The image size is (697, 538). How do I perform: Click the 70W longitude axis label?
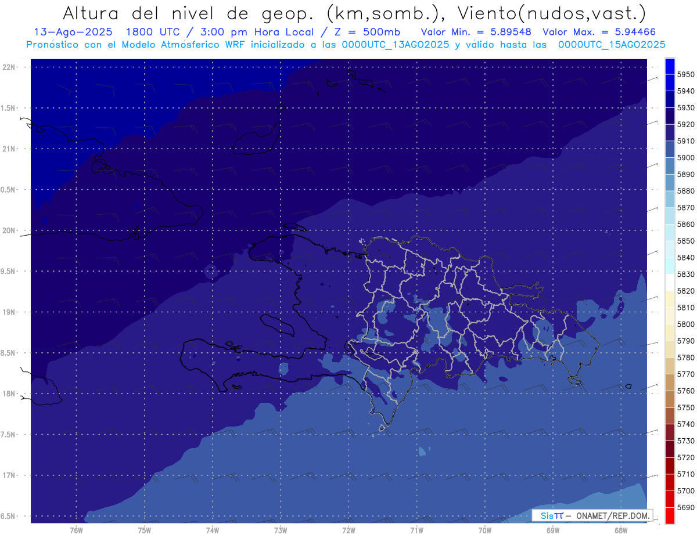point(485,530)
